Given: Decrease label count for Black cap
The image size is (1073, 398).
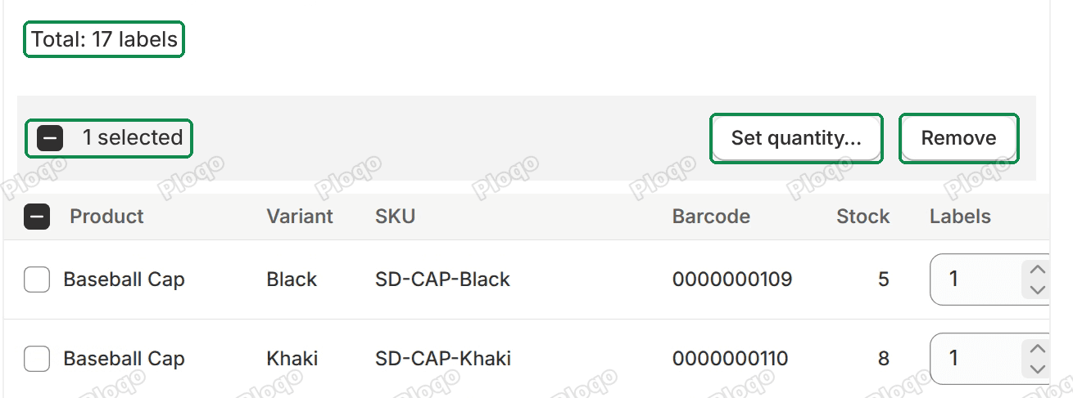Looking at the screenshot, I should pos(1037,289).
